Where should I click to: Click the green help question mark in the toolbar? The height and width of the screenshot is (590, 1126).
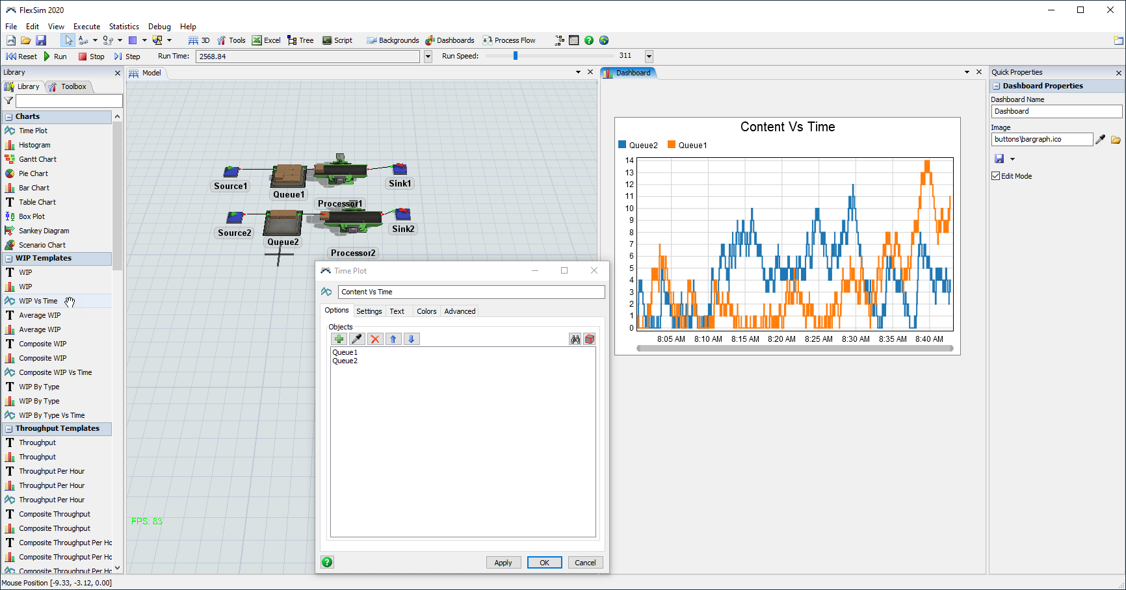589,40
